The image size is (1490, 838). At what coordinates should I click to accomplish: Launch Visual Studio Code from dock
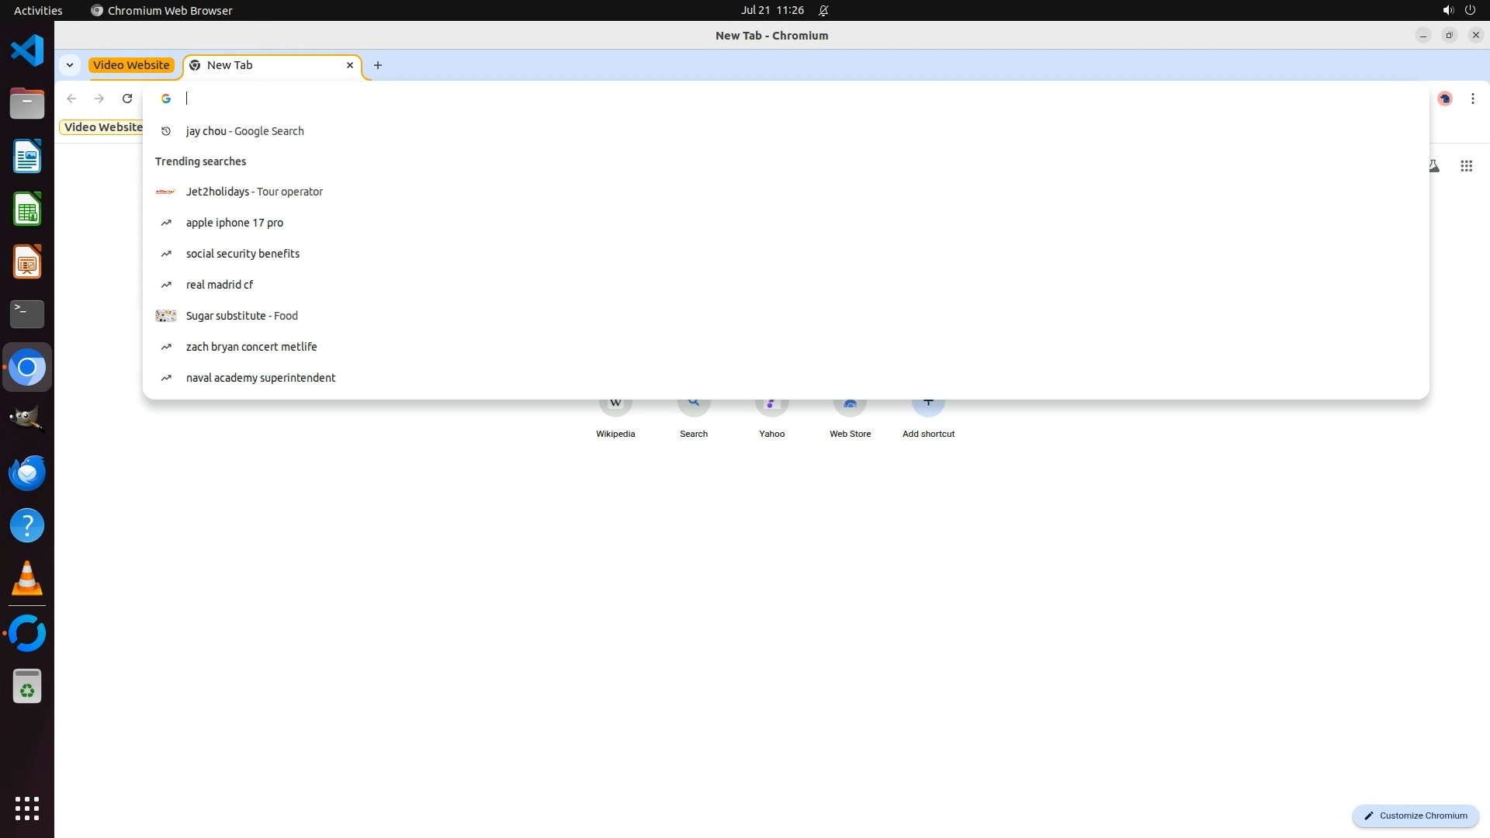click(x=27, y=51)
